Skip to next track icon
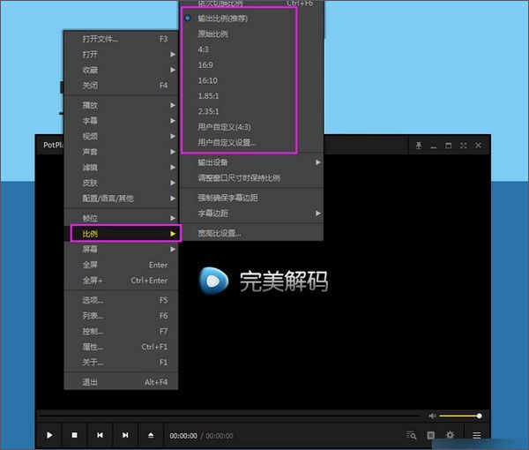The height and width of the screenshot is (450, 529). click(x=126, y=435)
